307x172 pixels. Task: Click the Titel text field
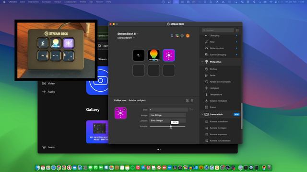pyautogui.click(x=168, y=110)
